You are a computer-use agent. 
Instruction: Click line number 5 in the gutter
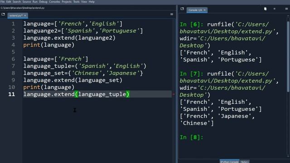pos(13,52)
